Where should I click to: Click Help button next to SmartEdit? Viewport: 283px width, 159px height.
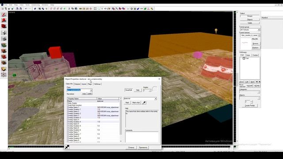(138, 90)
